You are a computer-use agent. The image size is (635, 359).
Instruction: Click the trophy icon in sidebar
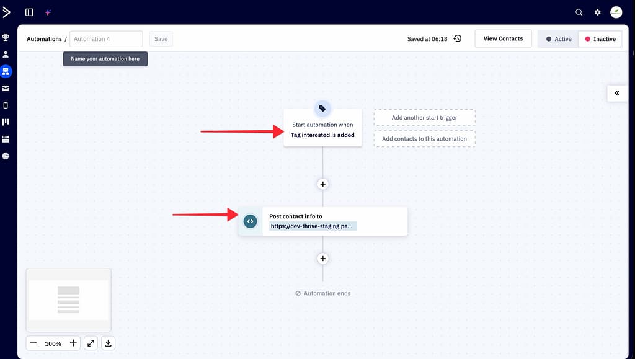pyautogui.click(x=6, y=38)
